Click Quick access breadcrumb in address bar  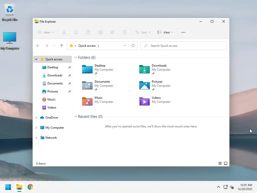[x=87, y=46]
